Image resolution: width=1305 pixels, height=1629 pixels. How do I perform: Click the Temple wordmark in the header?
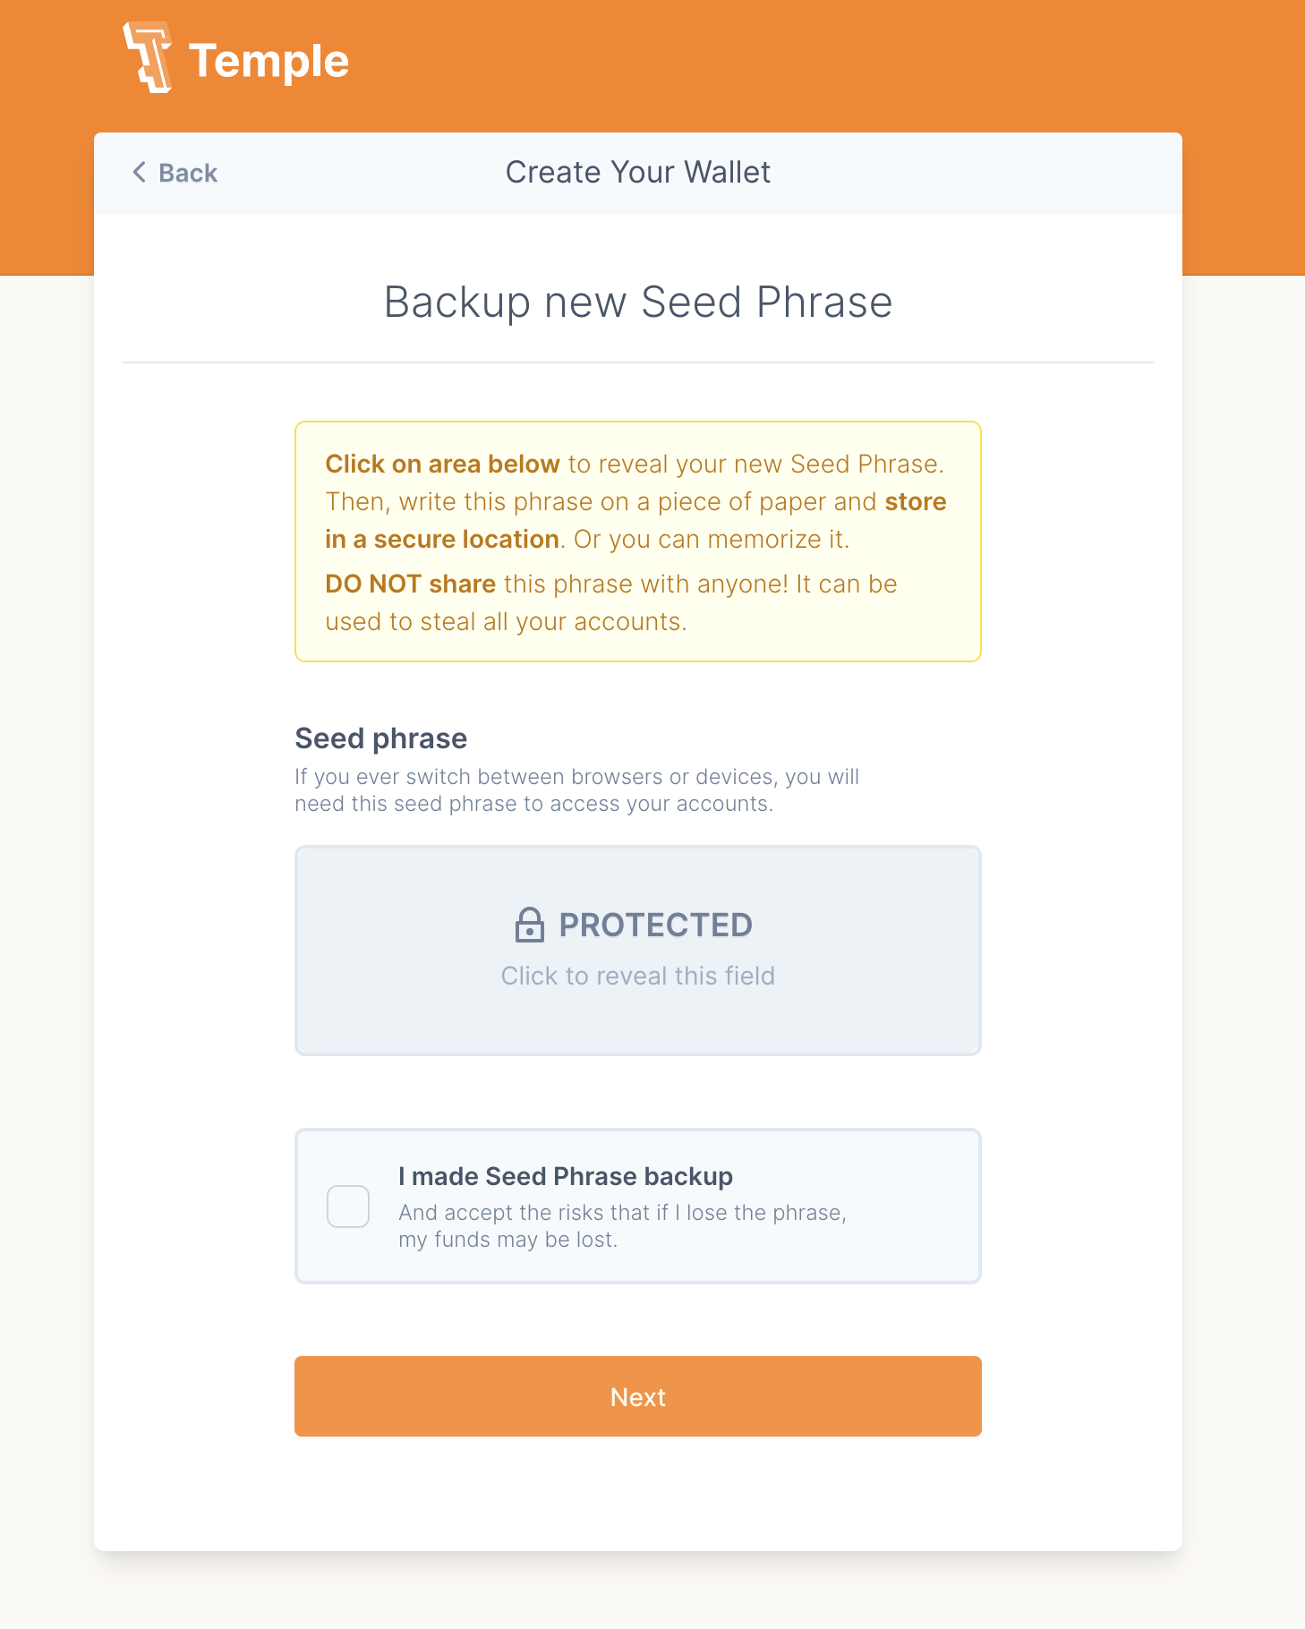(269, 62)
